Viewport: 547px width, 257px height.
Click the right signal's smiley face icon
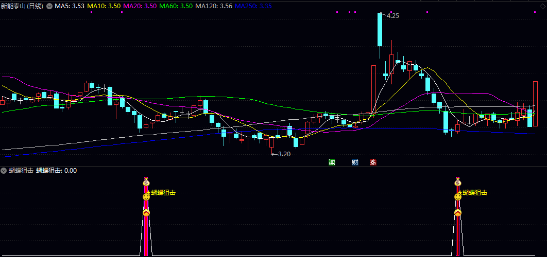click(x=458, y=197)
